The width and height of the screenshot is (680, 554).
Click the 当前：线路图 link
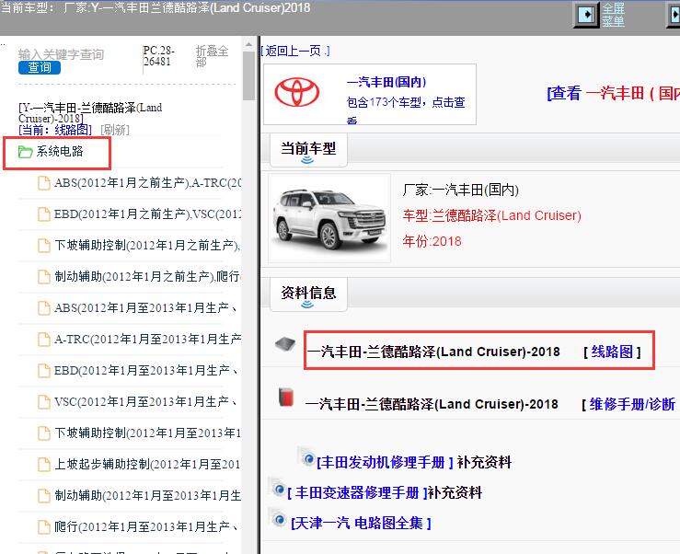55,130
